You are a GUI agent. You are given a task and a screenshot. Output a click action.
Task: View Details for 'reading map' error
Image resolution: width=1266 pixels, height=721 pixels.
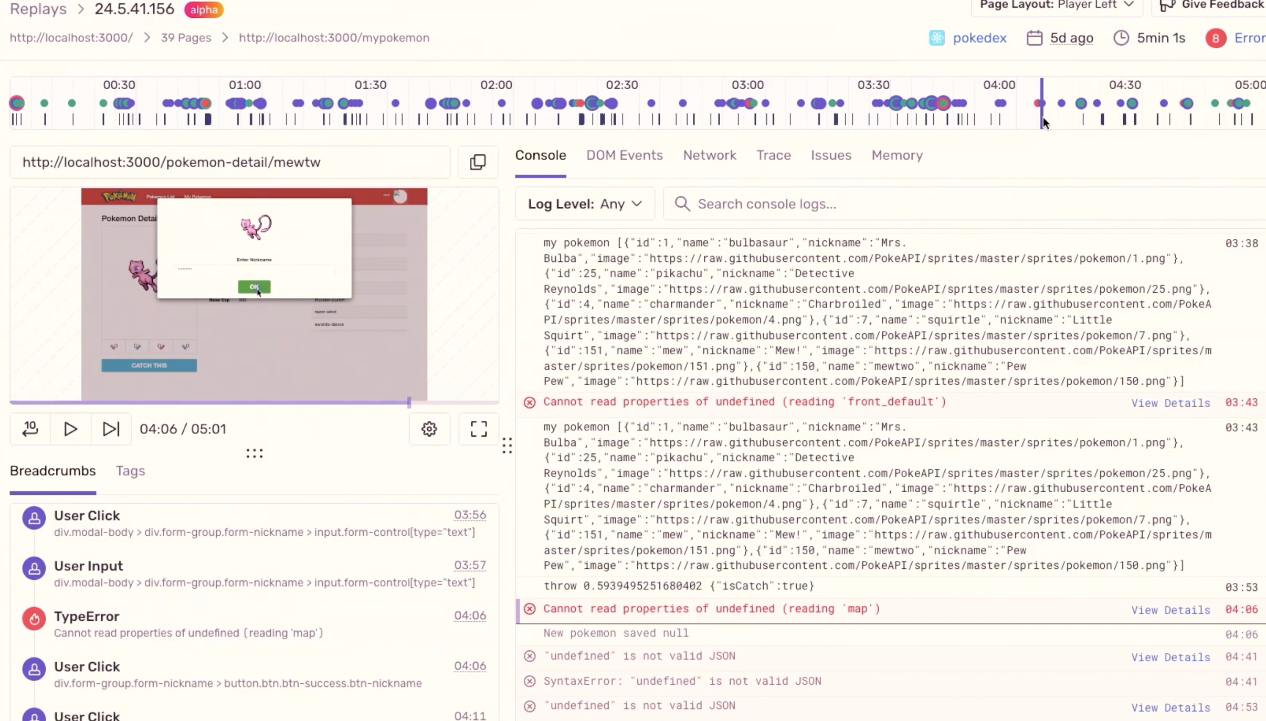1170,610
